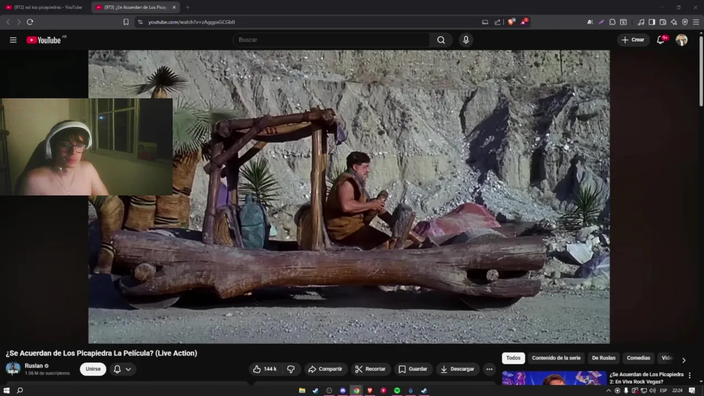704x396 pixels.
Task: Open the Leo AI sparkle icon
Action: (x=674, y=22)
